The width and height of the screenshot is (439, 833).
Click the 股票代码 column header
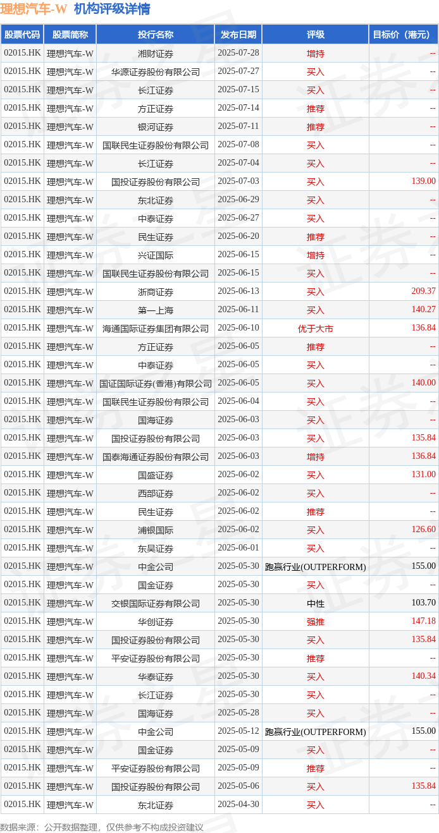click(x=22, y=35)
